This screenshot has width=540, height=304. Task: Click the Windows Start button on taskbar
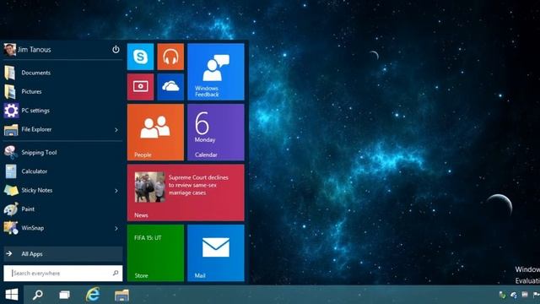coord(12,295)
